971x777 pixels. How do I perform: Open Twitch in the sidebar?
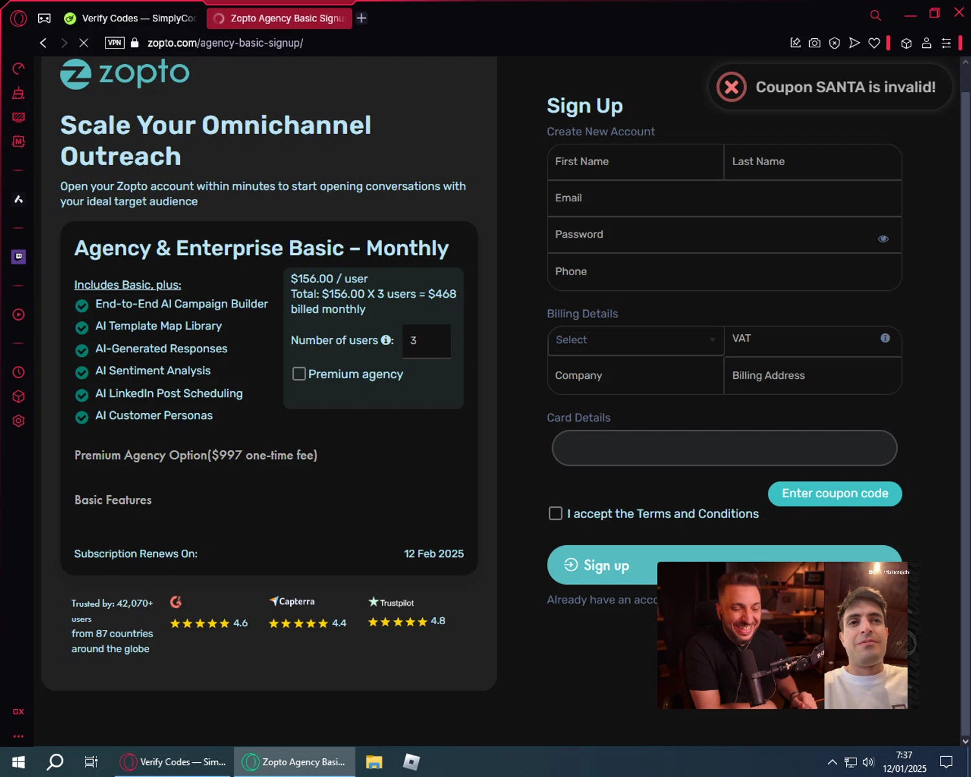coord(19,257)
